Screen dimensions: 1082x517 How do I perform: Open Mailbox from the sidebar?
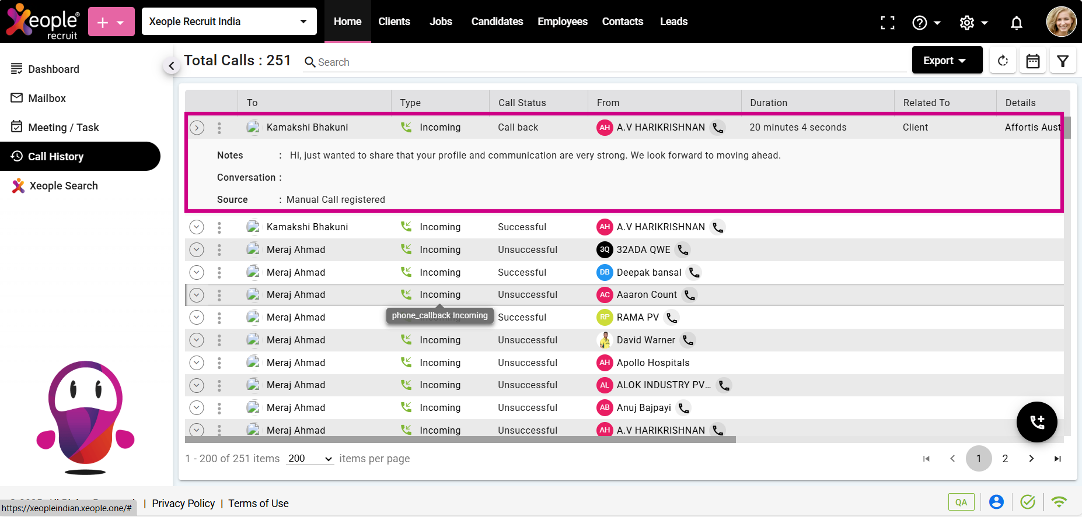pyautogui.click(x=47, y=99)
